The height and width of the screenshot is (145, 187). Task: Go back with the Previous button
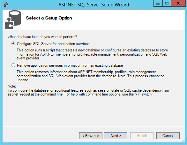point(91,136)
